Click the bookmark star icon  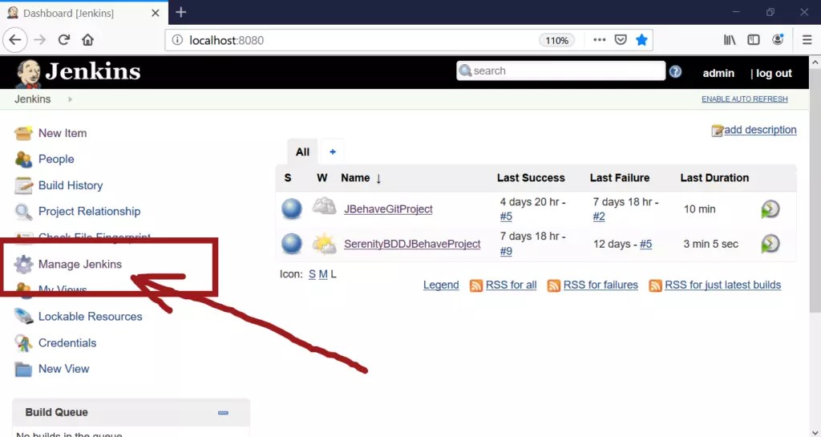point(641,40)
